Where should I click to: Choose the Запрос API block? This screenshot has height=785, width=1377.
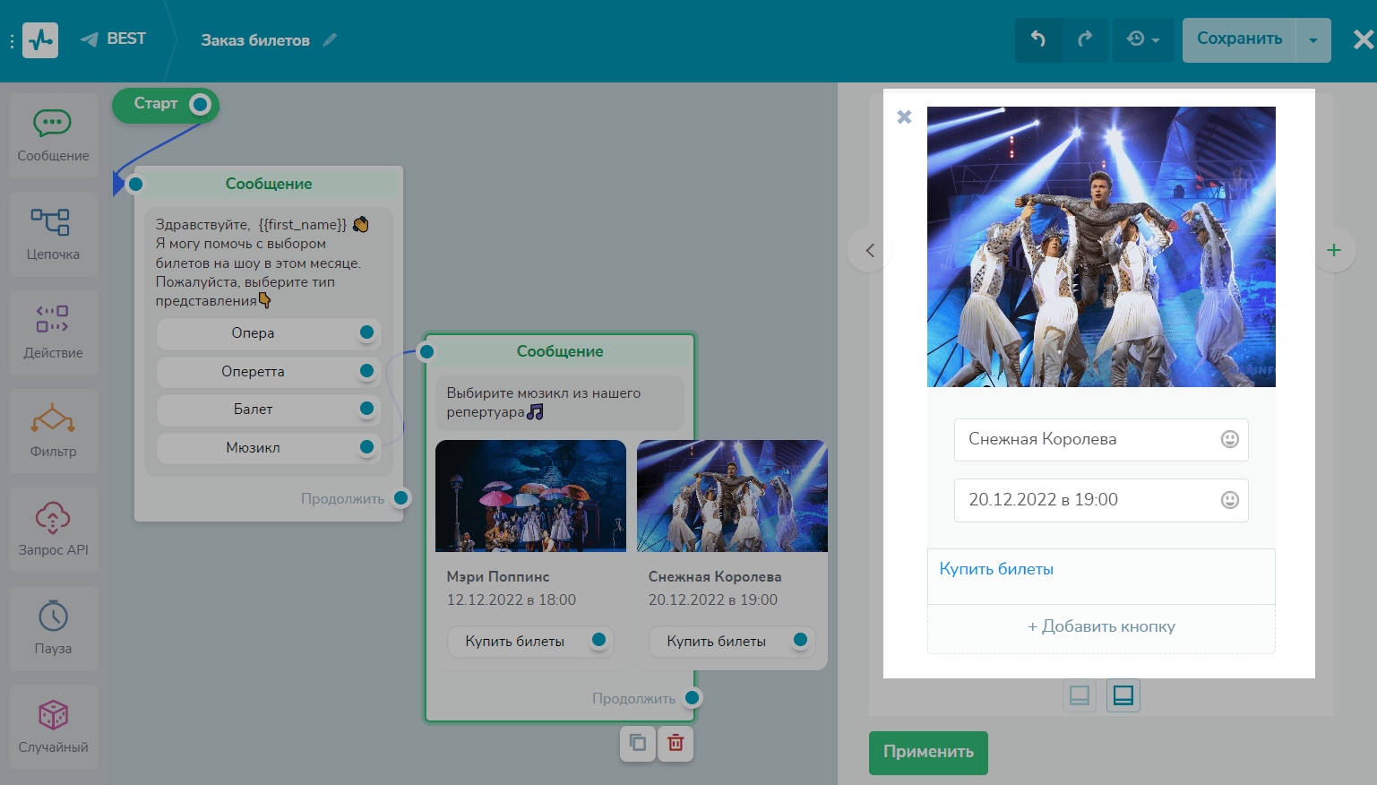click(53, 530)
